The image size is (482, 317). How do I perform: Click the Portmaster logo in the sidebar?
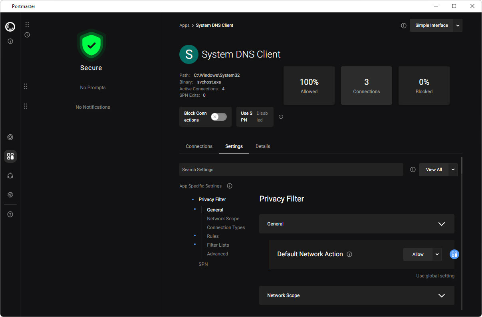coord(10,27)
